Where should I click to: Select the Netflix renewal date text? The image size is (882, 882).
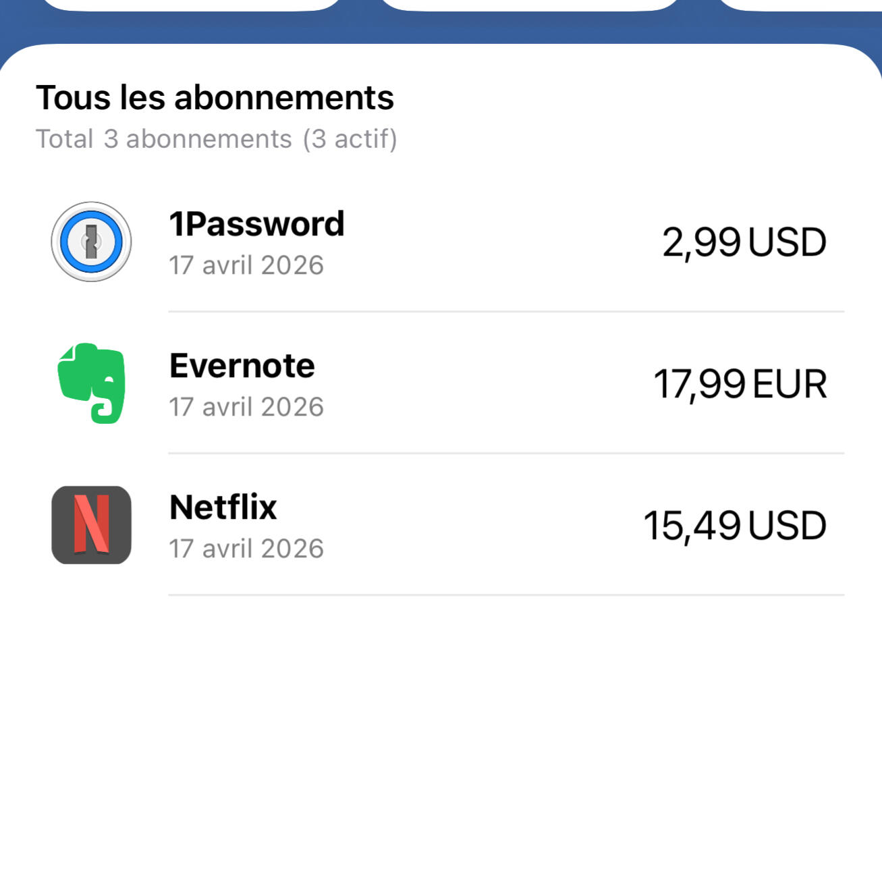(246, 549)
